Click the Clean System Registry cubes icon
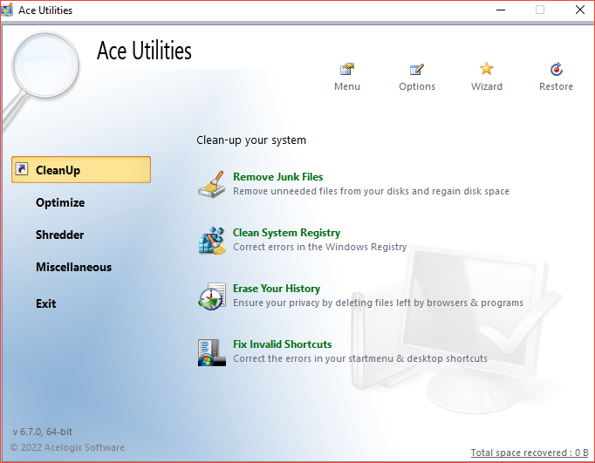Viewport: 595px width, 463px height. pyautogui.click(x=212, y=240)
